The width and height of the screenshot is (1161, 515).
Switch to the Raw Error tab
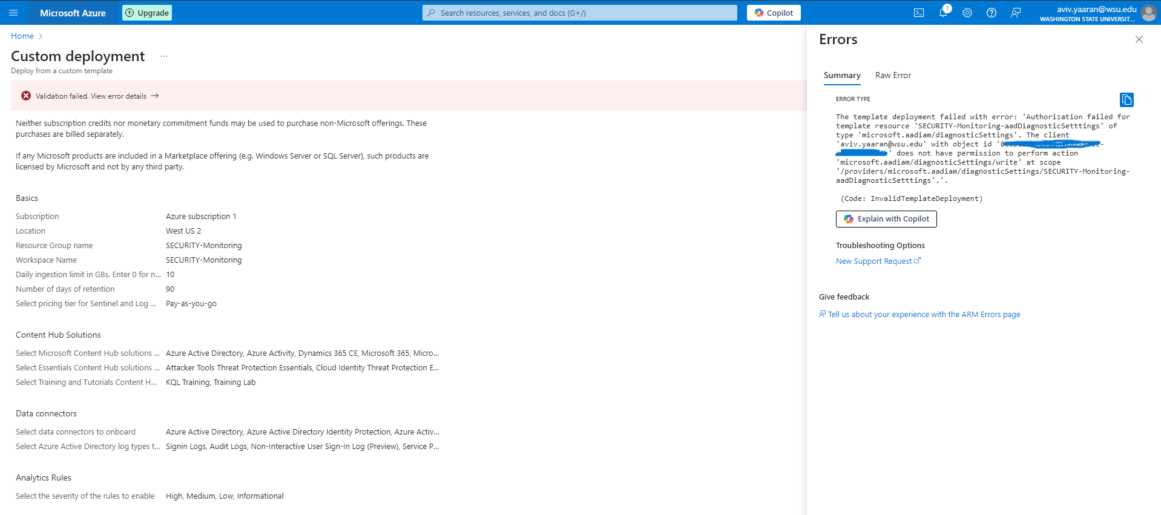893,75
